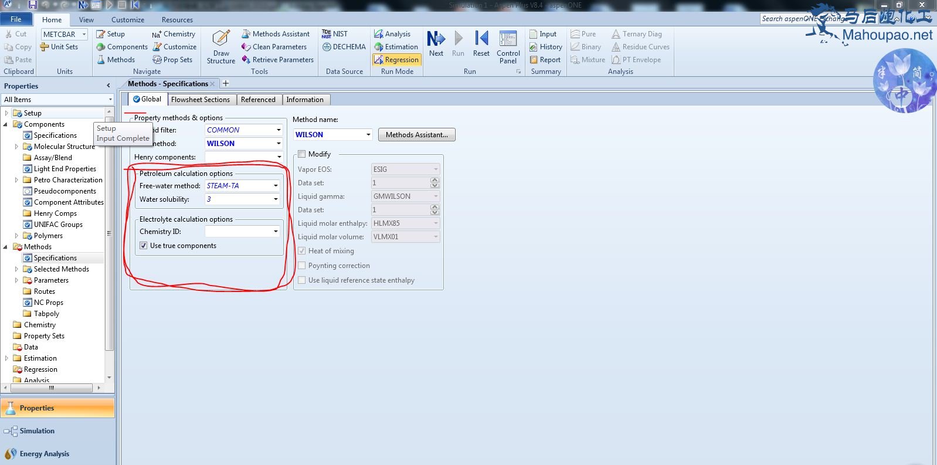Open the Flowsheet Sections tab
The image size is (937, 465).
click(201, 100)
